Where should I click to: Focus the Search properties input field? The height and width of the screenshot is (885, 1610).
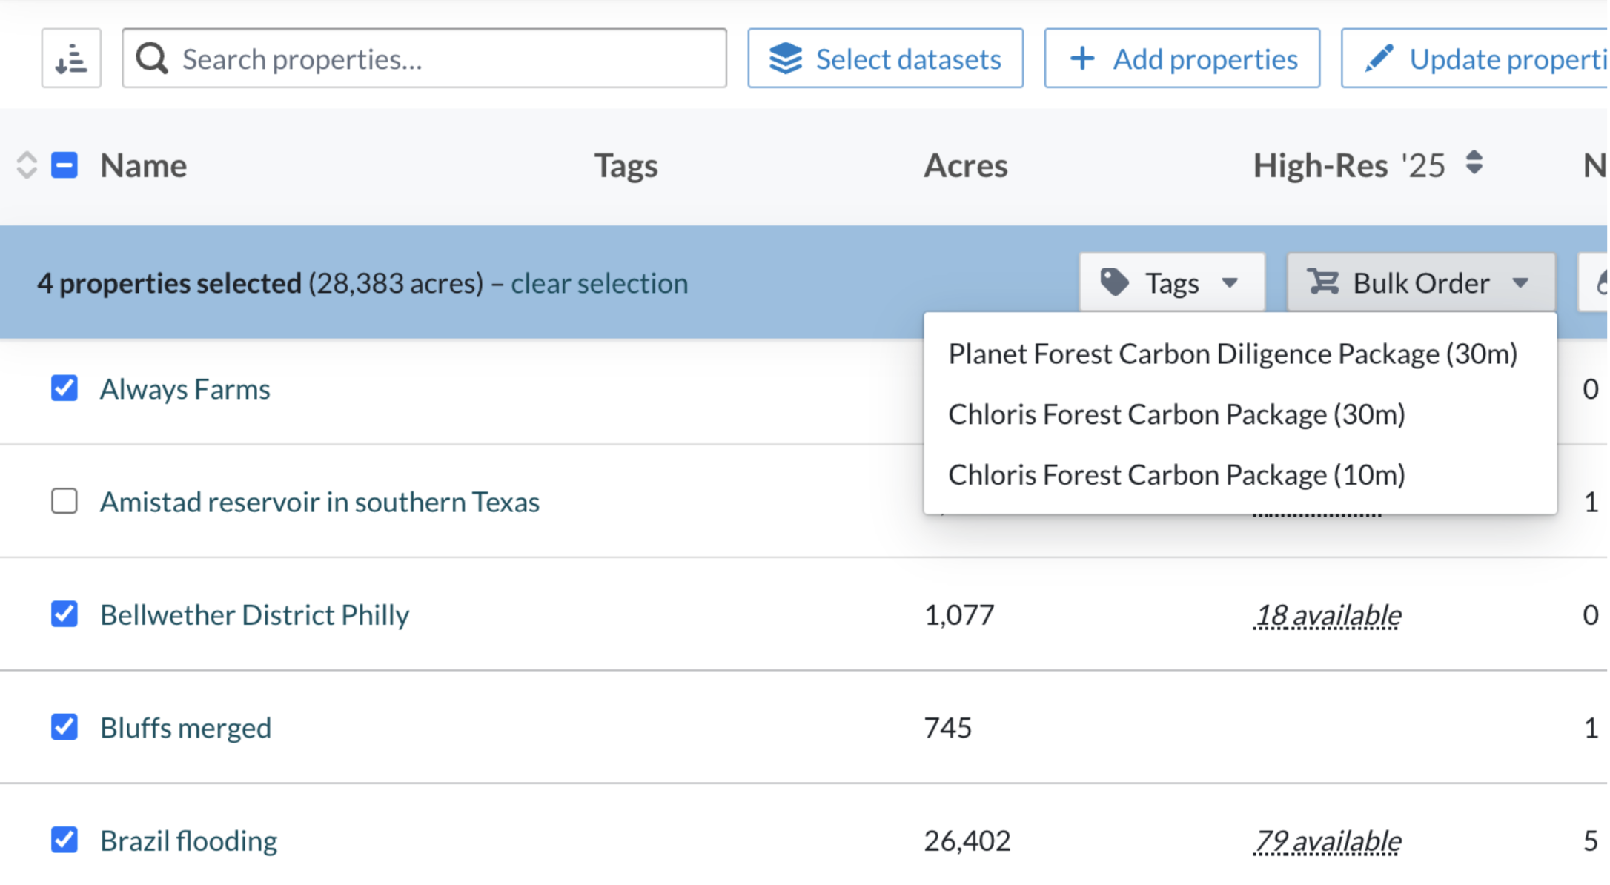point(425,59)
